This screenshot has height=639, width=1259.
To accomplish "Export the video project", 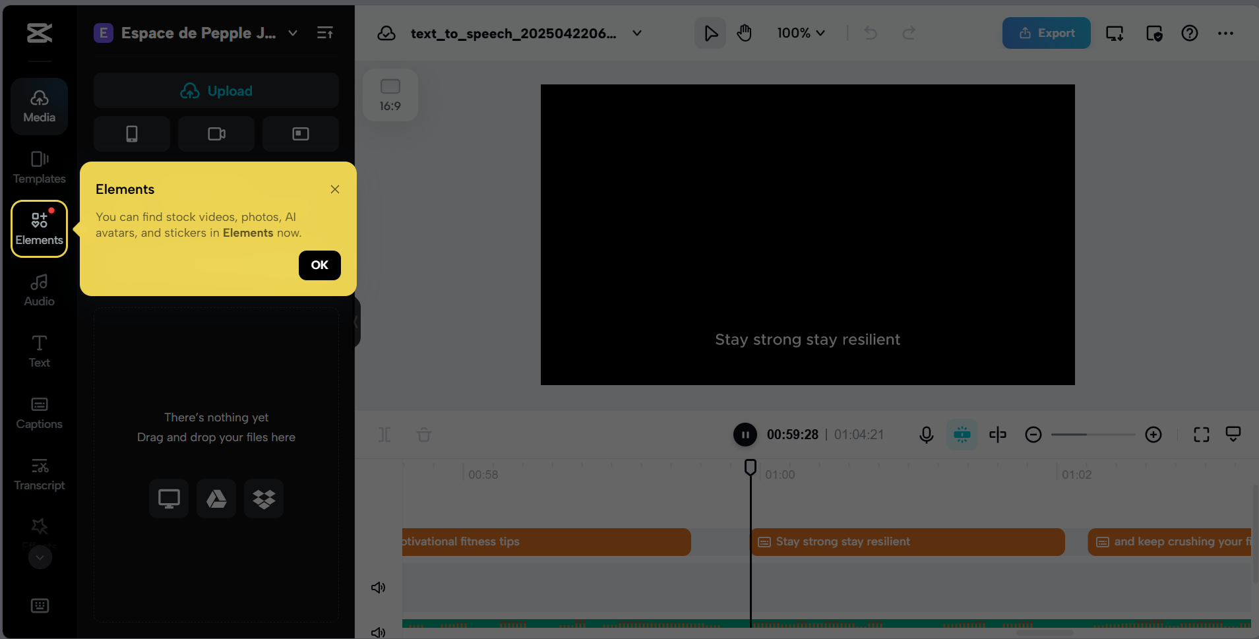I will pos(1047,33).
